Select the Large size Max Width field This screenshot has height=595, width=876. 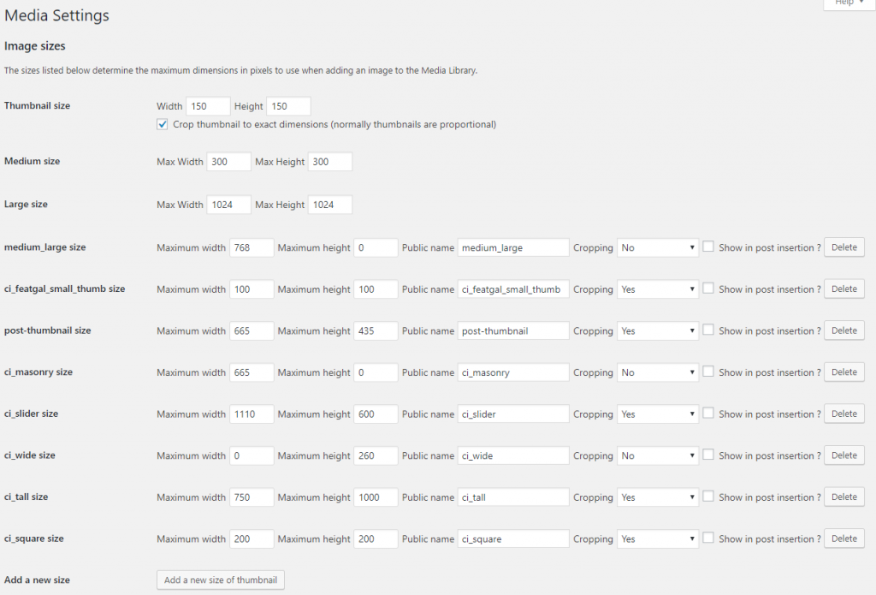point(228,205)
